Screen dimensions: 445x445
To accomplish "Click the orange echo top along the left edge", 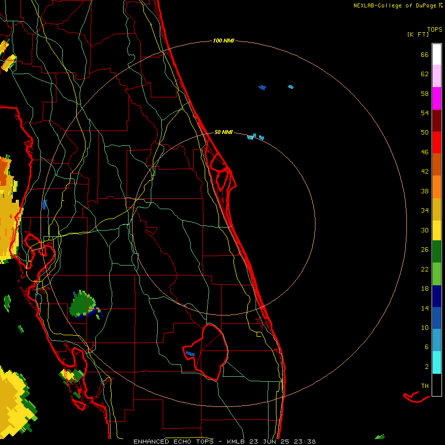I will coord(4,171).
